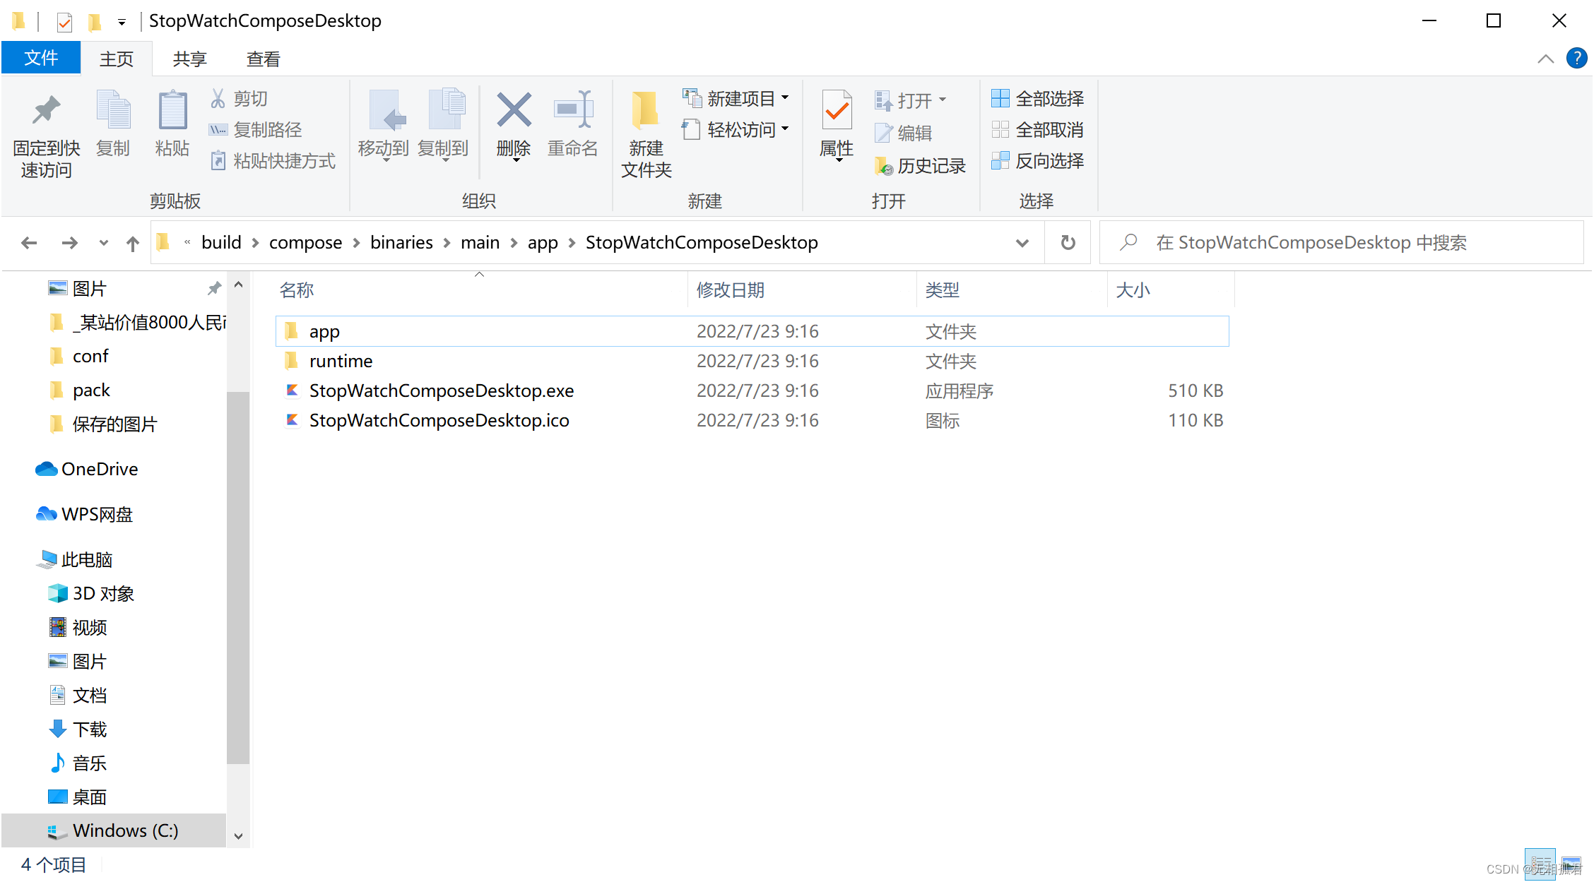Image resolution: width=1594 pixels, height=882 pixels.
Task: Click the Properties (属性) checkmark icon
Action: pyautogui.click(x=837, y=111)
